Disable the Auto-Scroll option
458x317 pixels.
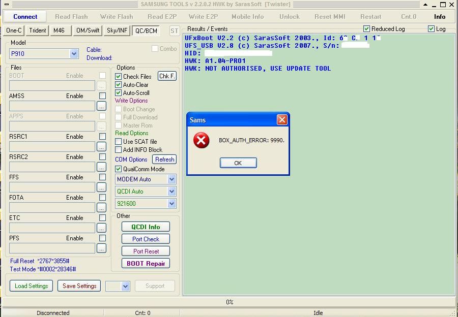[118, 93]
